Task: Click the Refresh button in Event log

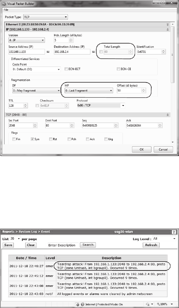Action: tap(151, 245)
